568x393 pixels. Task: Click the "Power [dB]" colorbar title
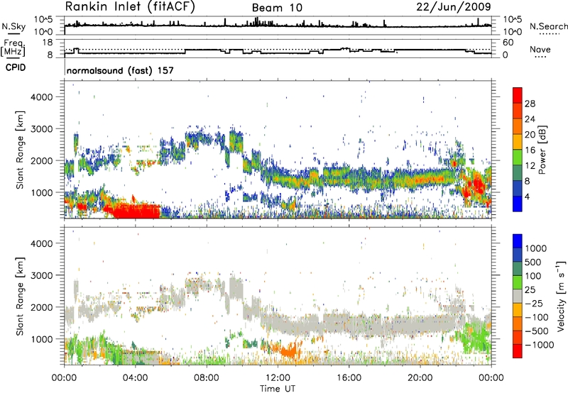click(x=542, y=150)
